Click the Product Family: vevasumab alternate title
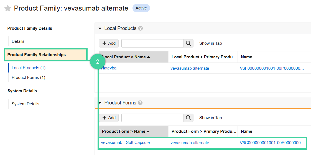Screen dimensions: 311x155 (x=71, y=8)
